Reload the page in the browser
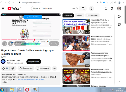 [x=9, y=3]
